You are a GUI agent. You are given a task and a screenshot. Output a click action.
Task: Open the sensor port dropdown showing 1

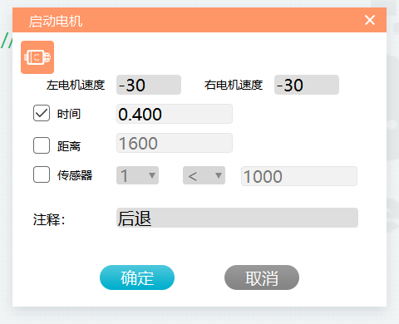tap(137, 175)
